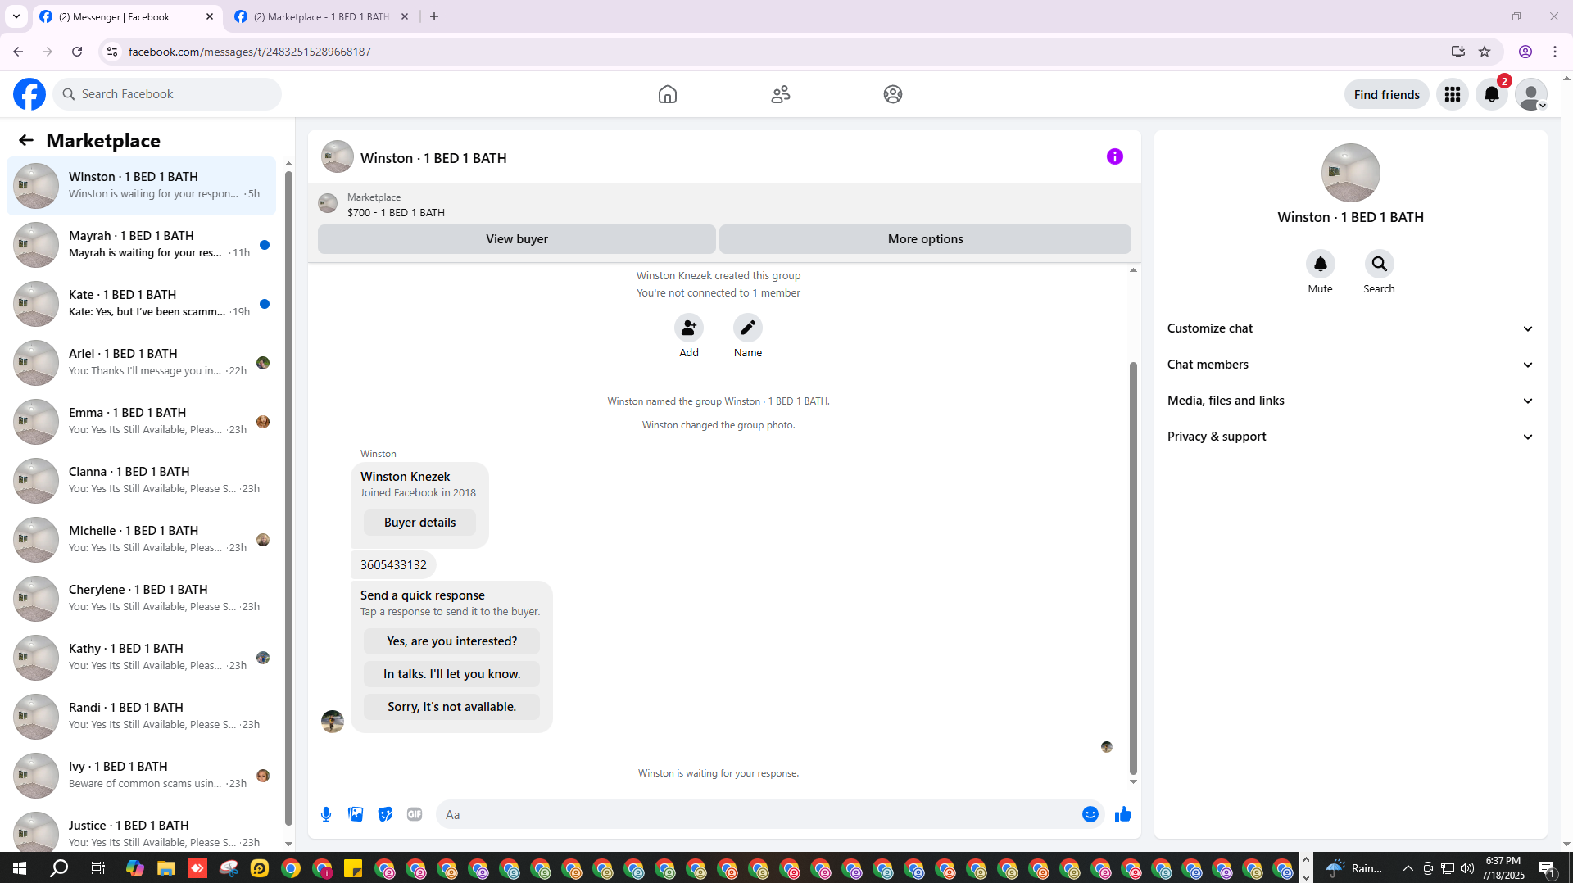
Task: Send a voice clip microphone icon
Action: [x=326, y=814]
